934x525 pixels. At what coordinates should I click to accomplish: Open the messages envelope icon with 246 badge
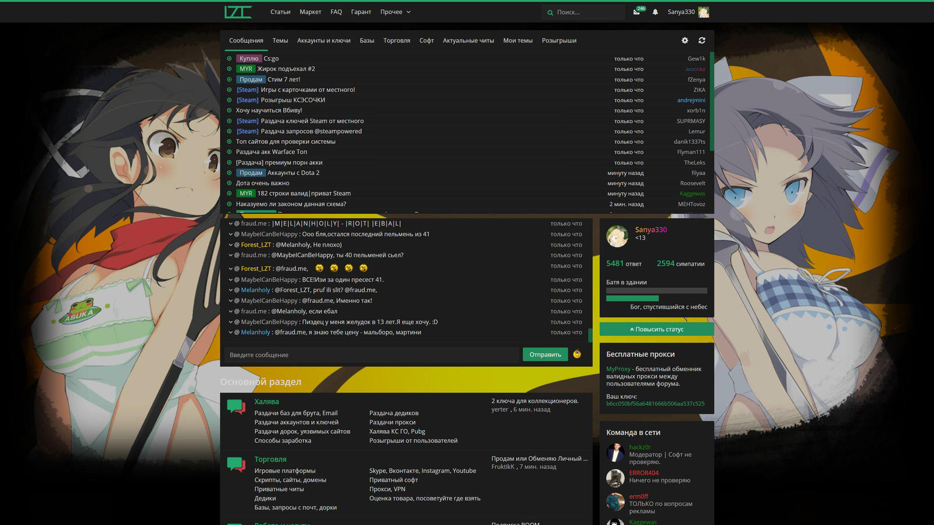point(637,12)
